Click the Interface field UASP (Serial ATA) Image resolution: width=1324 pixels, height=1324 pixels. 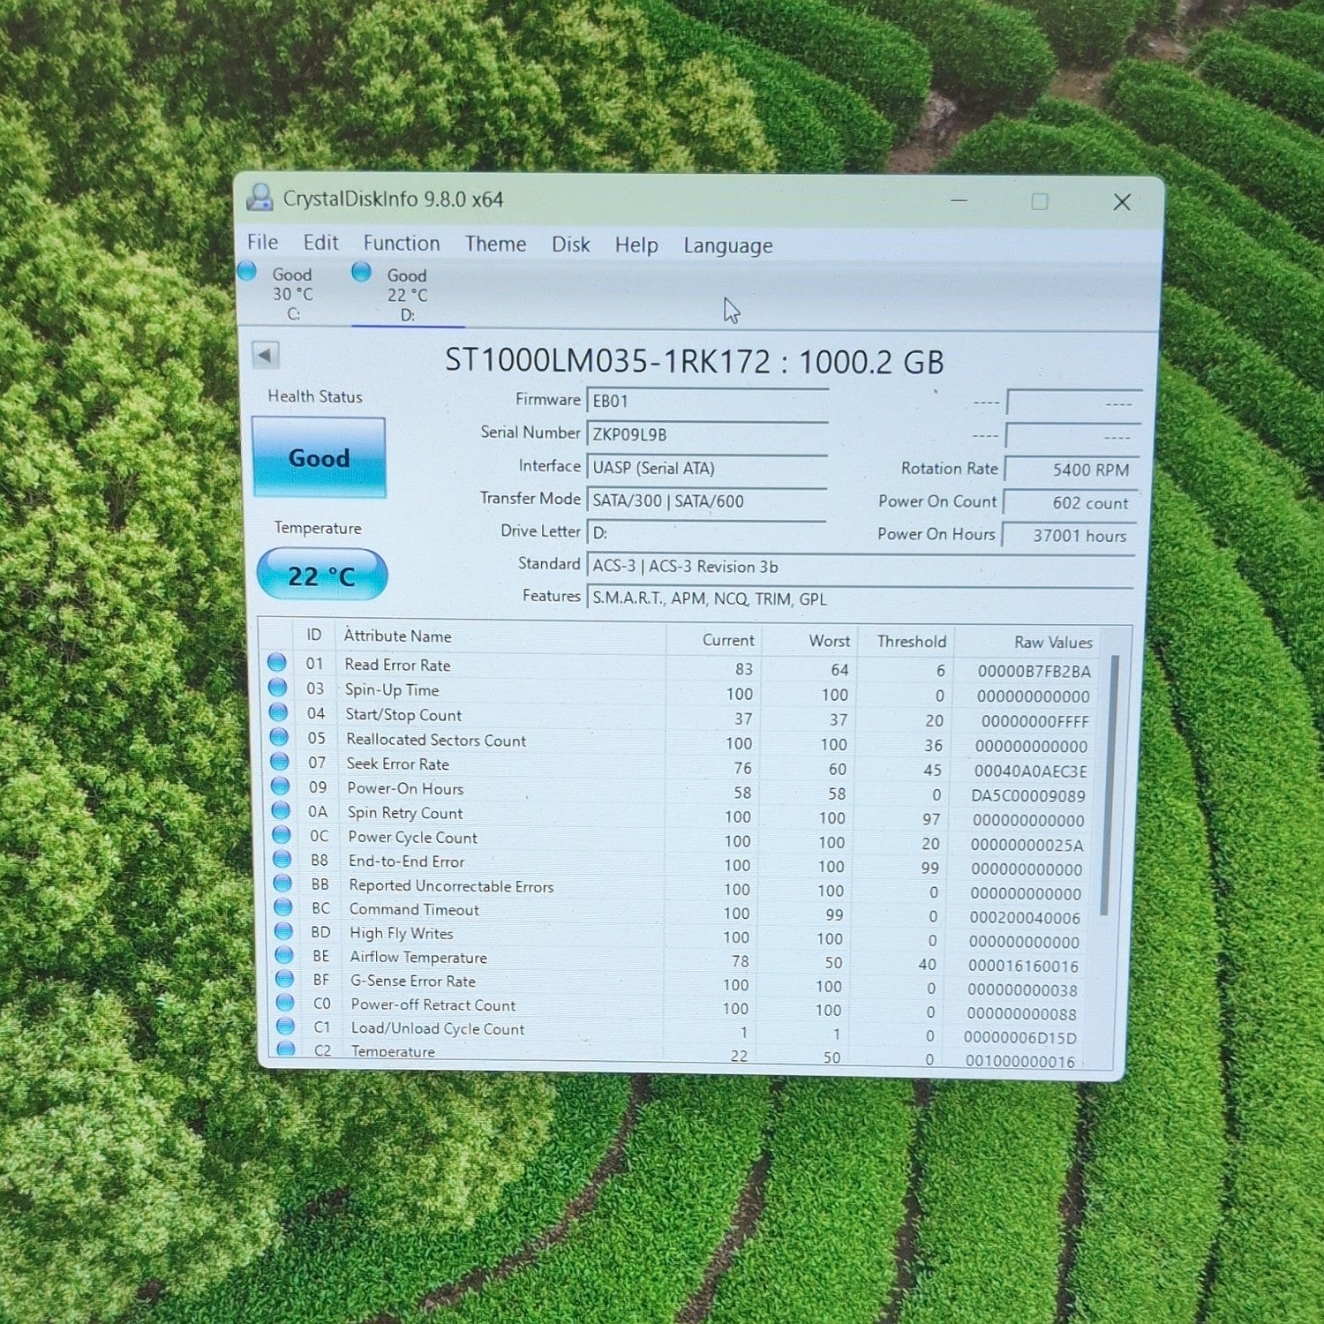(x=706, y=468)
